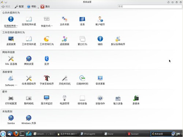Open 窗口行为 window behavior
183x137 pixels.
[x=82, y=41]
